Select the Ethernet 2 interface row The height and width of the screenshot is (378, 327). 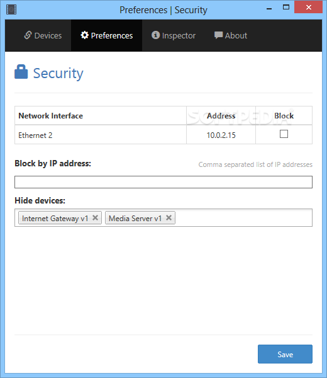click(163, 135)
